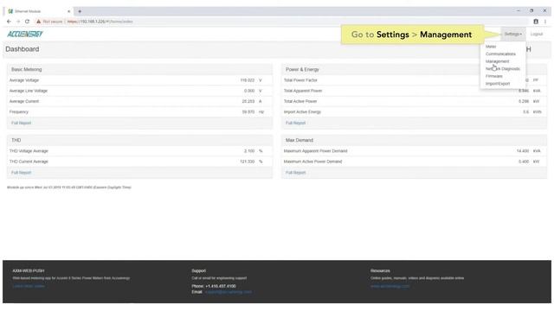Open the browser three-dot menu
This screenshot has height=311, width=554.
click(x=545, y=22)
